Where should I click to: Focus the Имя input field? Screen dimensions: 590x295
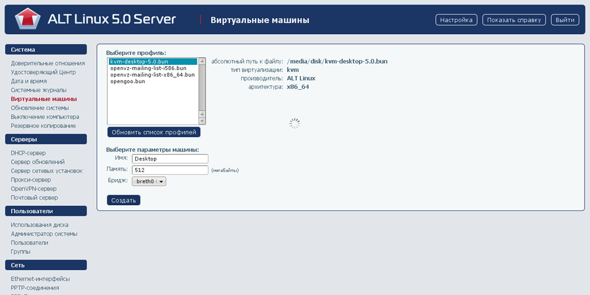pyautogui.click(x=170, y=159)
